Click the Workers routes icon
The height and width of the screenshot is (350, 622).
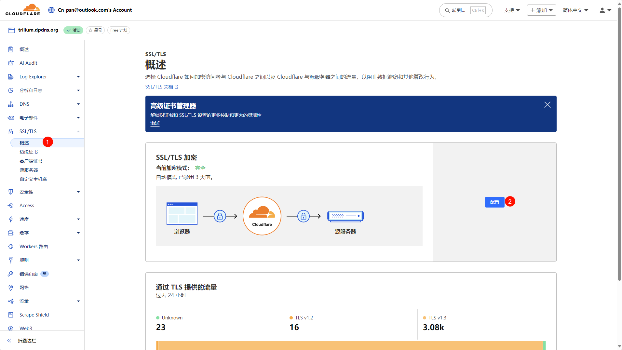point(11,247)
